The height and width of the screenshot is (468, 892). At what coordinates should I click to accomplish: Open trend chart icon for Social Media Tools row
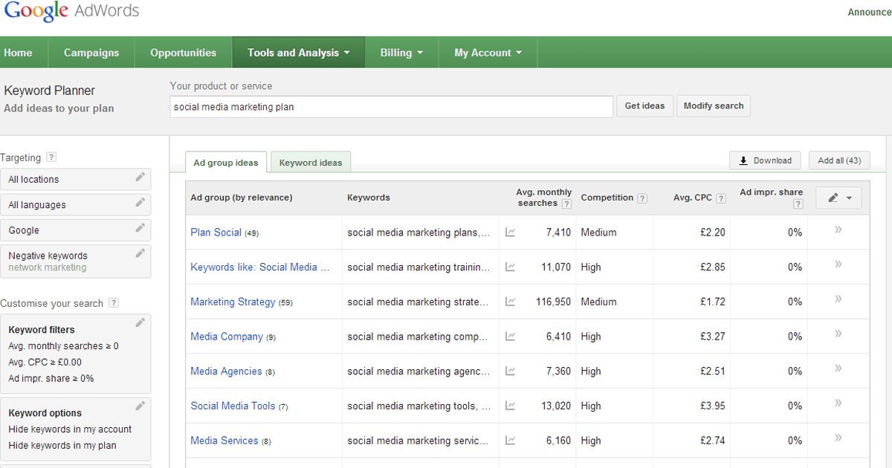[x=510, y=406]
